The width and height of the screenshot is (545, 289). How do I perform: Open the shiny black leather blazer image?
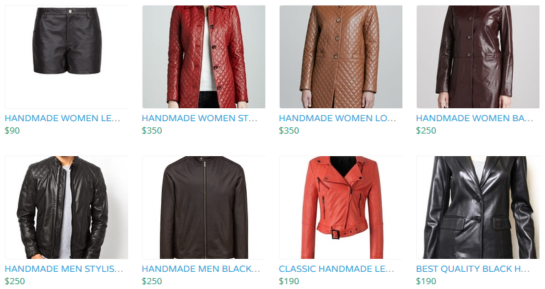pyautogui.click(x=478, y=208)
